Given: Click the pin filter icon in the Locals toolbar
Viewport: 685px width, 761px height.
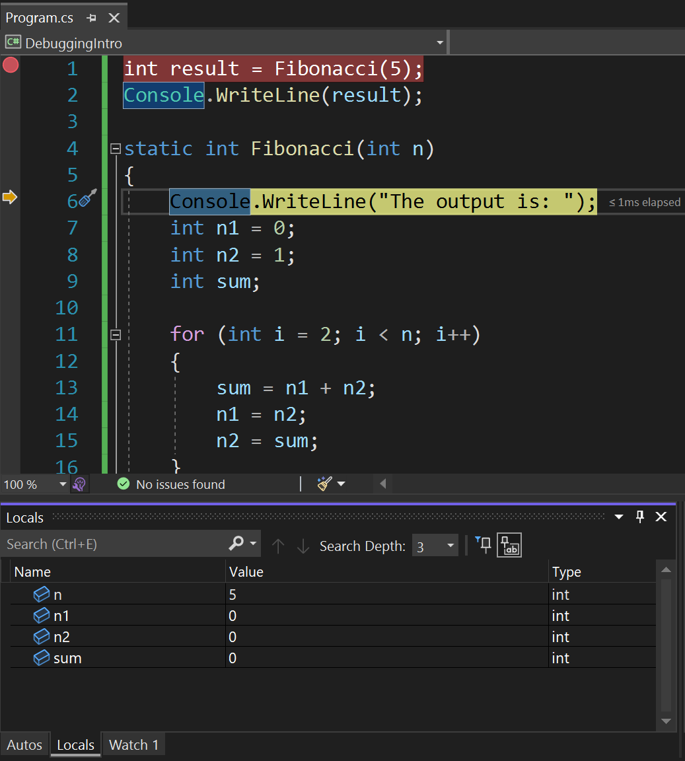Looking at the screenshot, I should (x=483, y=545).
